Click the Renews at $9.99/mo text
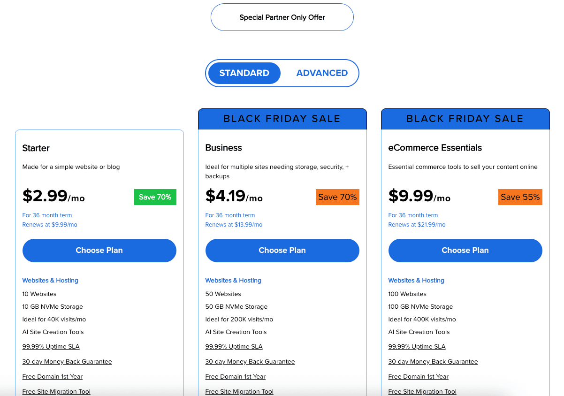 [50, 225]
